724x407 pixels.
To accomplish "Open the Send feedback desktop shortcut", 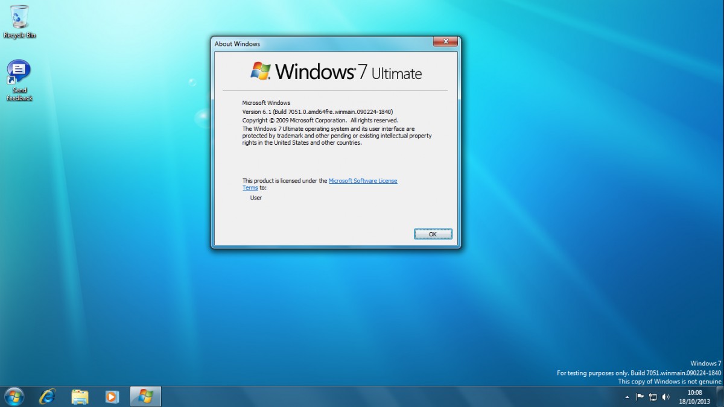I will point(19,81).
